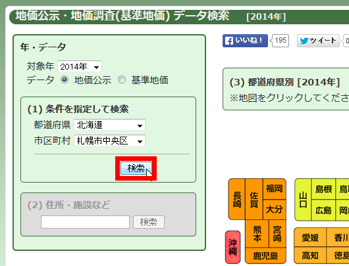Select 長崎 on the prefecture map
Viewport: 349px width, 266px height.
[x=237, y=199]
